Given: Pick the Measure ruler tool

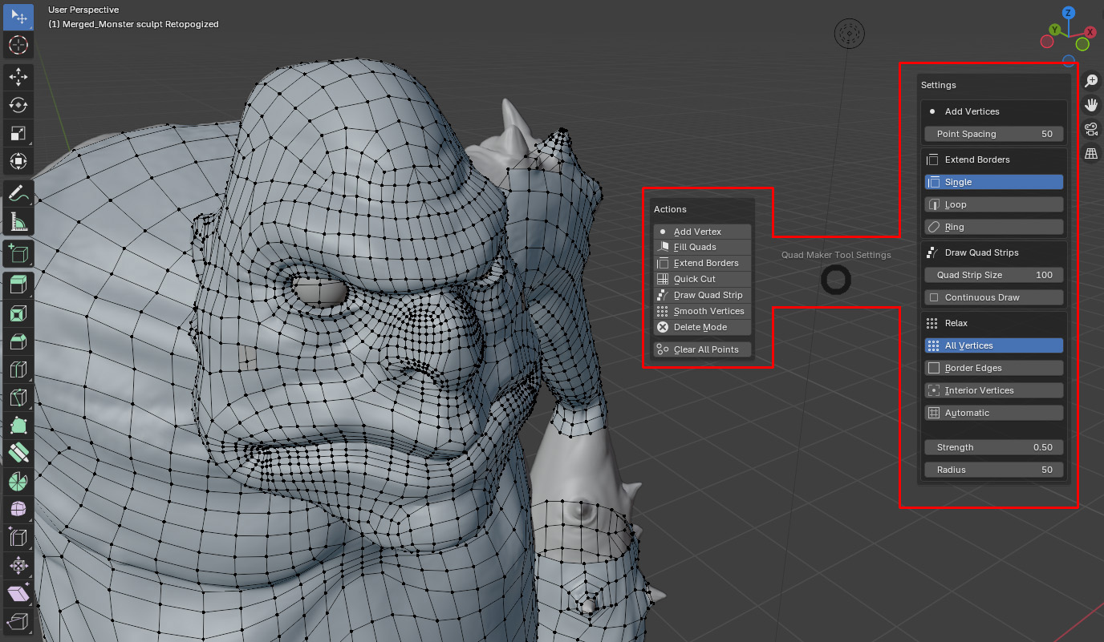Looking at the screenshot, I should coord(18,221).
